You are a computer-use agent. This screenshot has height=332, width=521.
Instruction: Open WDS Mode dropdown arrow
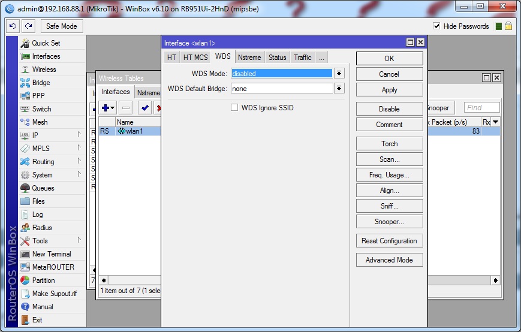pos(339,73)
